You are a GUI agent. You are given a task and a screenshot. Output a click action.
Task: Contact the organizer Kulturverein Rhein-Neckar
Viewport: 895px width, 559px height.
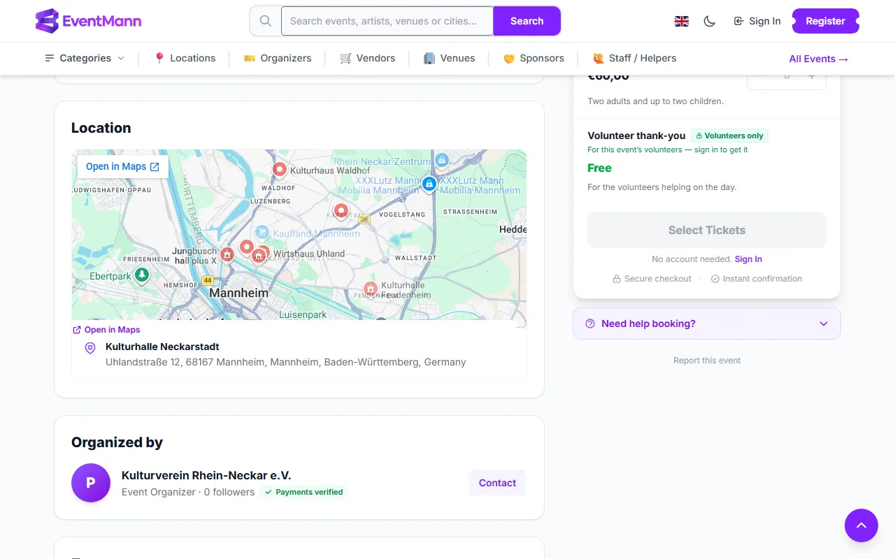497,483
